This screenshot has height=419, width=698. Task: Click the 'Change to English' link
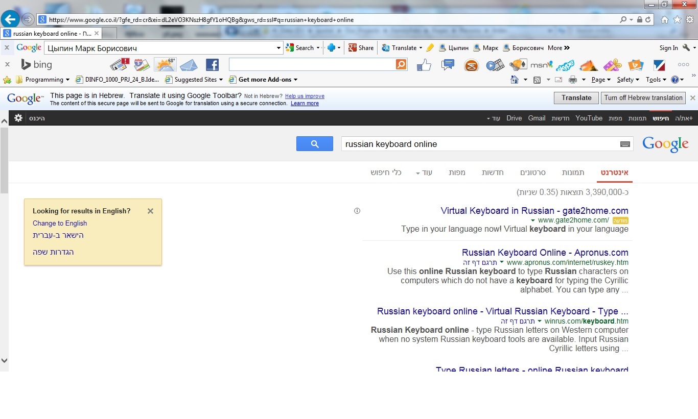60,223
